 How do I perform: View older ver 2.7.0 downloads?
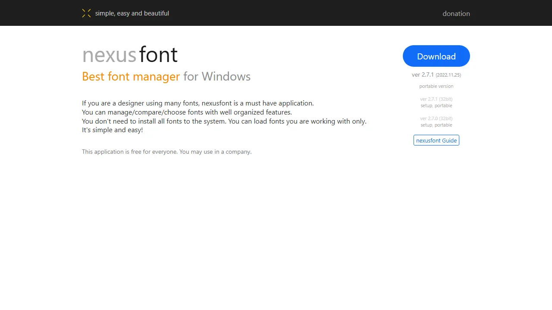pyautogui.click(x=436, y=118)
